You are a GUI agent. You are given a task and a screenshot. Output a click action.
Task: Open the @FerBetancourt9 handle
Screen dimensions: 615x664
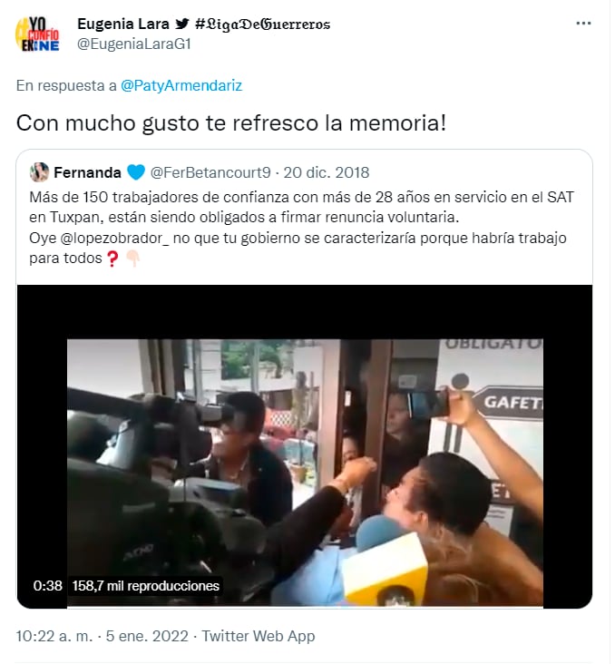click(210, 172)
